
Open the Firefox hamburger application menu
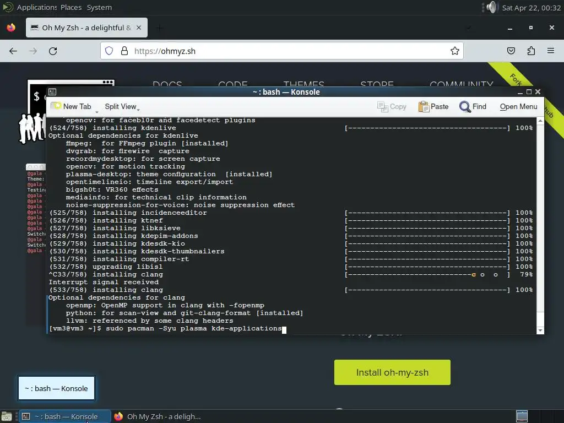click(551, 51)
